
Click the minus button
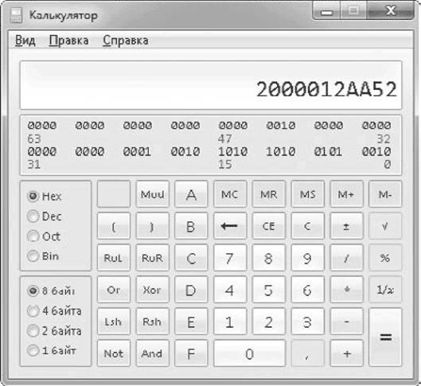coord(347,322)
